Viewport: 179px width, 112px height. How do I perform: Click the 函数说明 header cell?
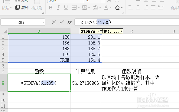coord(132,71)
